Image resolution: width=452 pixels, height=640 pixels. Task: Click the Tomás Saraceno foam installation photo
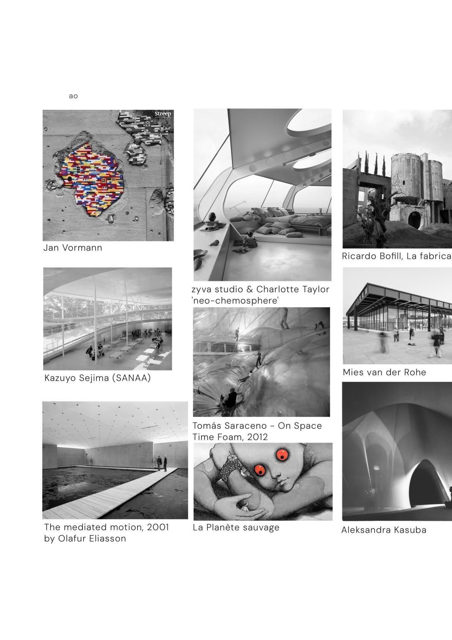261,362
